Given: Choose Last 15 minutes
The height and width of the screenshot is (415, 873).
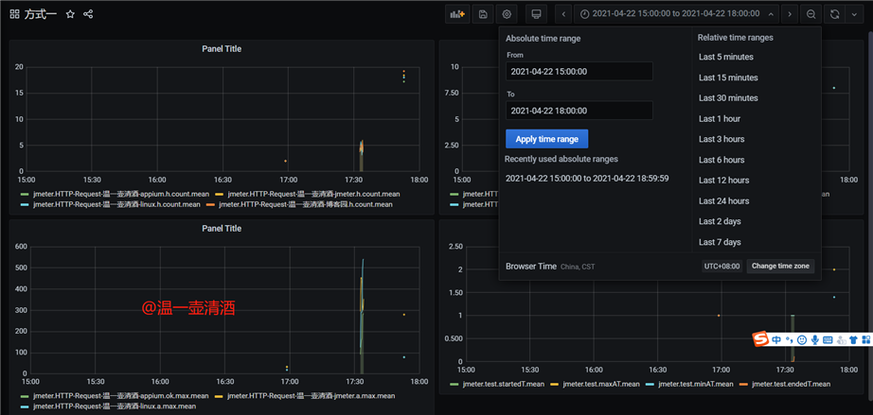Looking at the screenshot, I should pyautogui.click(x=728, y=78).
